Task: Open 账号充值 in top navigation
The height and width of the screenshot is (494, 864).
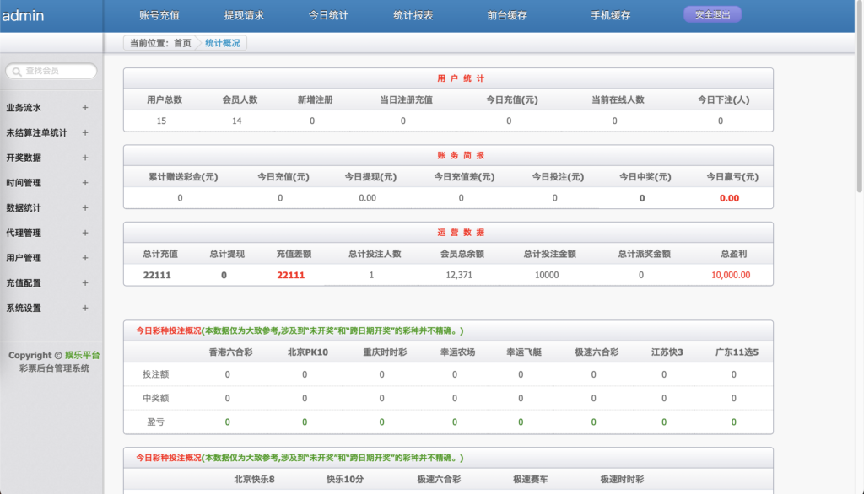Action: pos(159,16)
